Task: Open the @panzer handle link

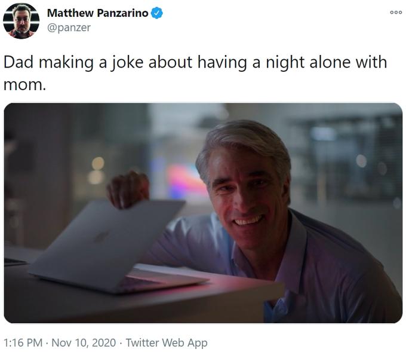Action: coord(69,27)
